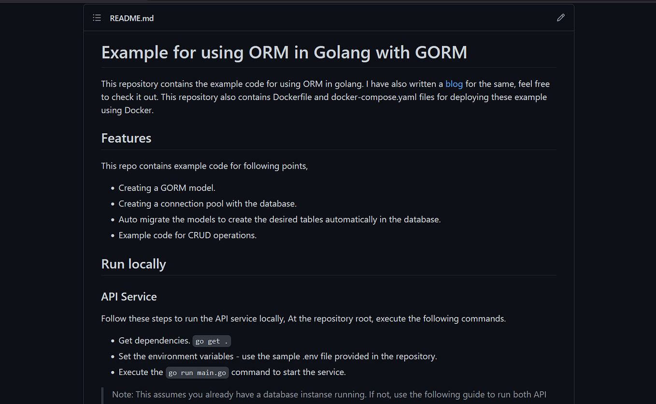Screen dimensions: 656x404
Task: Select the go get code snippet
Action: click(212, 341)
